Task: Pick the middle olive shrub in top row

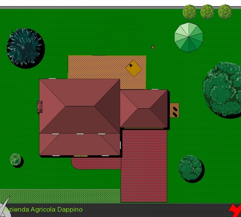Action: pyautogui.click(x=207, y=12)
